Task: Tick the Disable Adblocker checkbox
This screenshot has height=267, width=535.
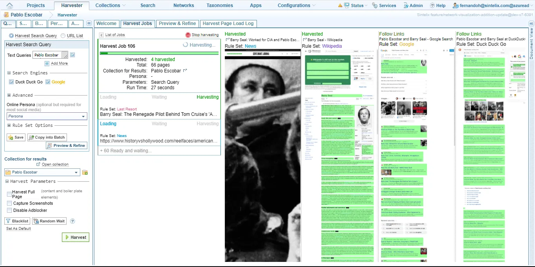Action: (x=9, y=210)
